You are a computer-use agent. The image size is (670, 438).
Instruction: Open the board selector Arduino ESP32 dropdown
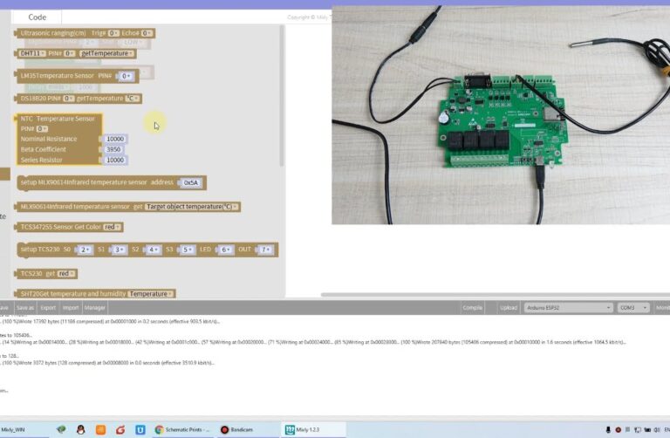click(569, 307)
